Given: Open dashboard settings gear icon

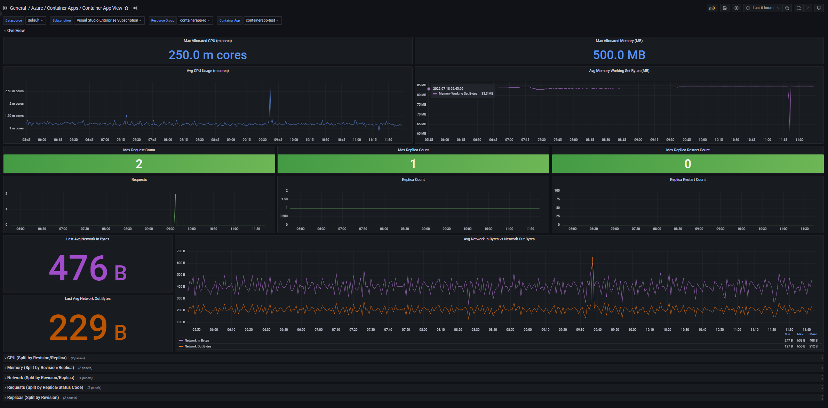Looking at the screenshot, I should pos(737,8).
